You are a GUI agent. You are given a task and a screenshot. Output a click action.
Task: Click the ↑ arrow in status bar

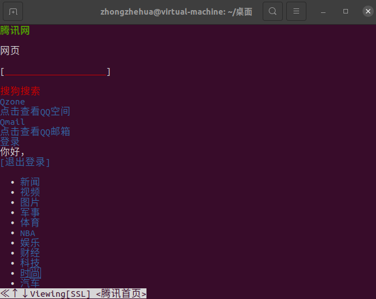(x=15, y=293)
